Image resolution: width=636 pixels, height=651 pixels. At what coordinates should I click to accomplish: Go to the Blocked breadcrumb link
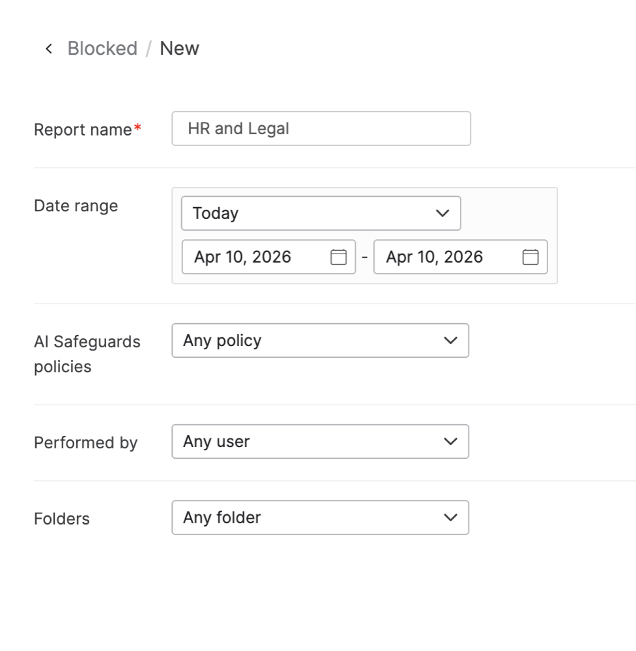tap(102, 49)
